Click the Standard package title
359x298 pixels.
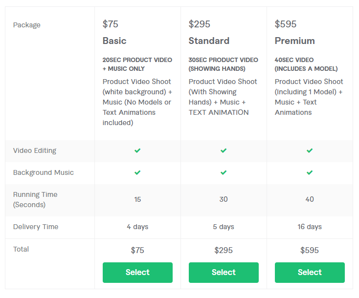[x=209, y=41]
